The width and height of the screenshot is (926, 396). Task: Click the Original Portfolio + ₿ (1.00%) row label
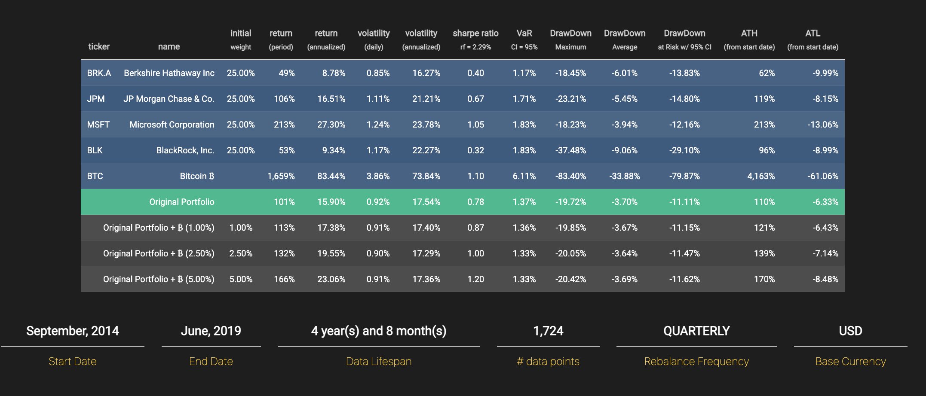click(159, 228)
